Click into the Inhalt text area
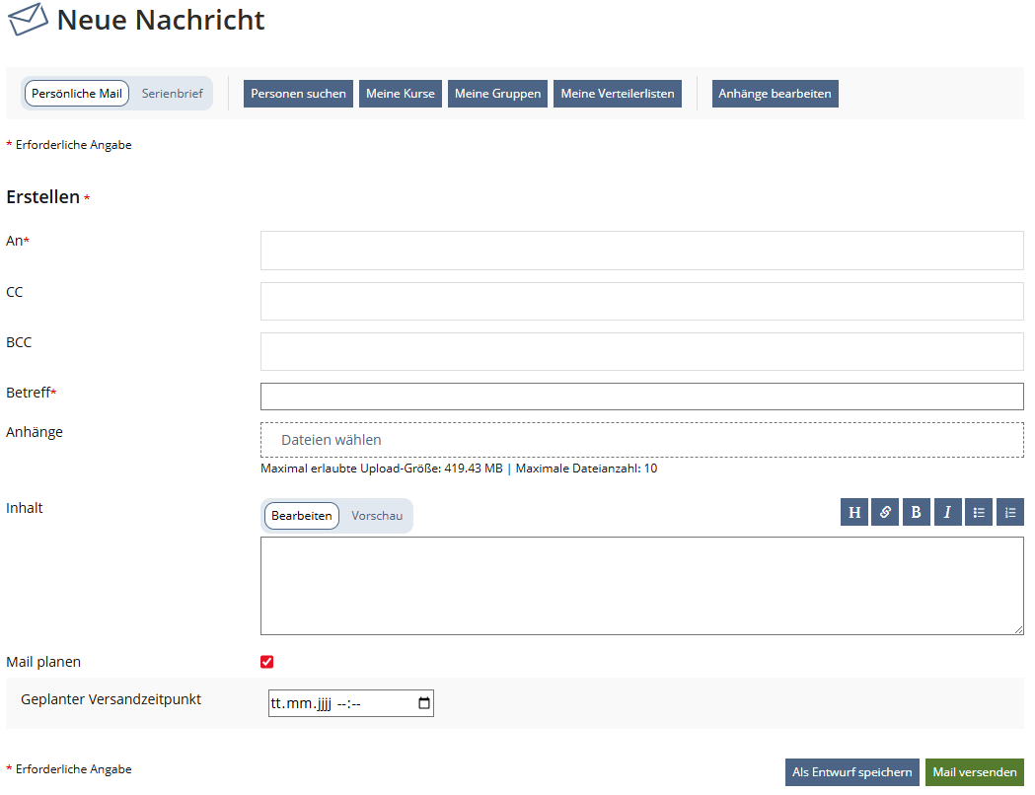 click(641, 586)
